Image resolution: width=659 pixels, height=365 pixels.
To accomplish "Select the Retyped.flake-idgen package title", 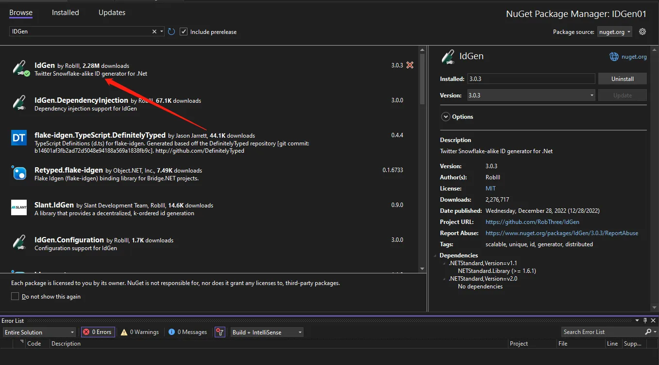I will click(68, 170).
